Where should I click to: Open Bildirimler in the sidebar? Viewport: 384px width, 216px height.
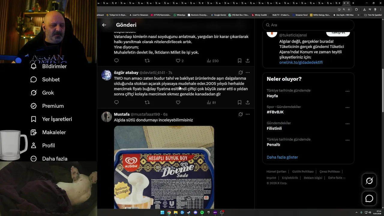(x=49, y=66)
